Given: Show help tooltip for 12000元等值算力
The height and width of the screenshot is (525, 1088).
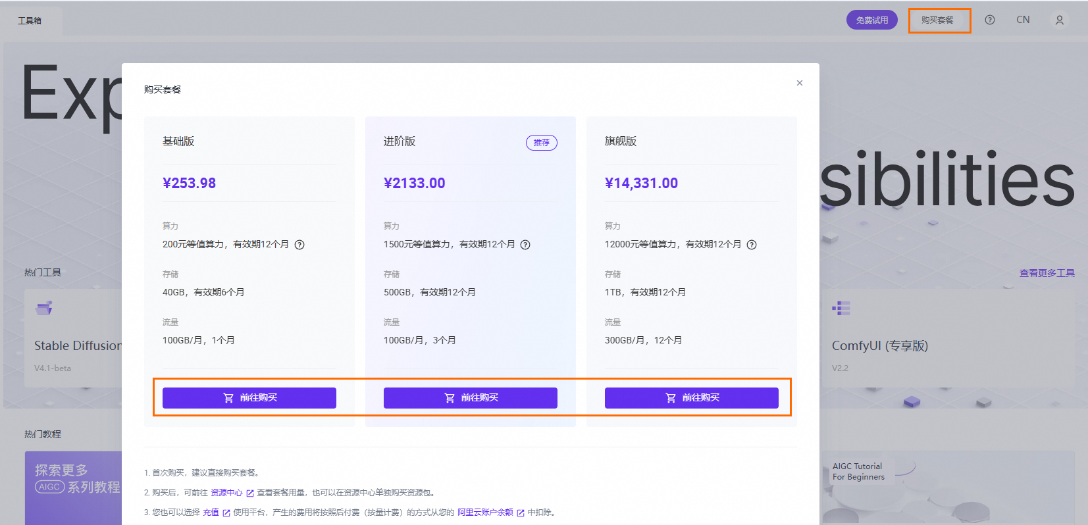Looking at the screenshot, I should click(x=752, y=245).
